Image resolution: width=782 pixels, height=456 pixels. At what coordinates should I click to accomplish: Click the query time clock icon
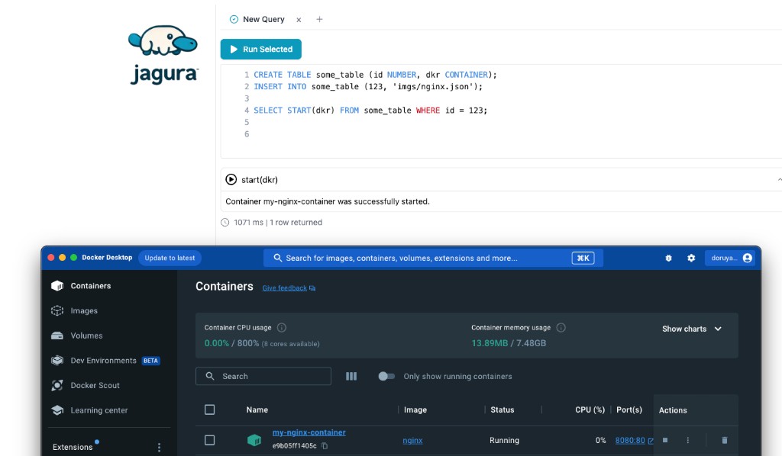click(225, 223)
